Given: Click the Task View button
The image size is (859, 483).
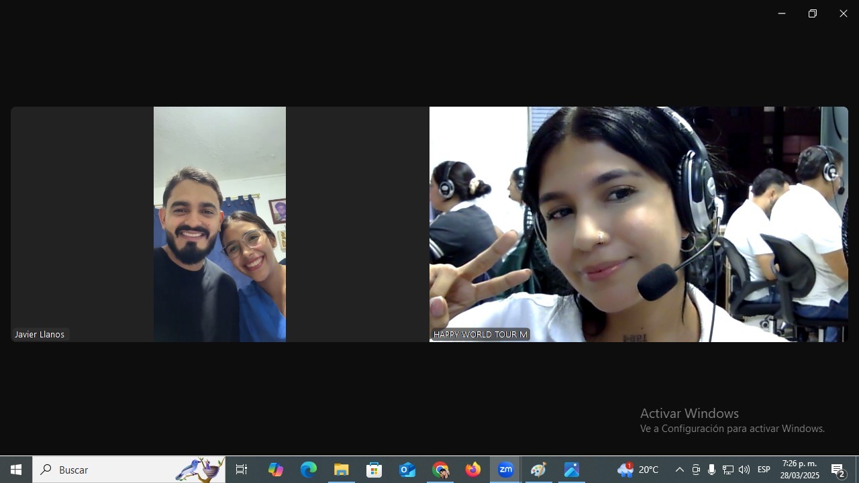Looking at the screenshot, I should click(242, 470).
